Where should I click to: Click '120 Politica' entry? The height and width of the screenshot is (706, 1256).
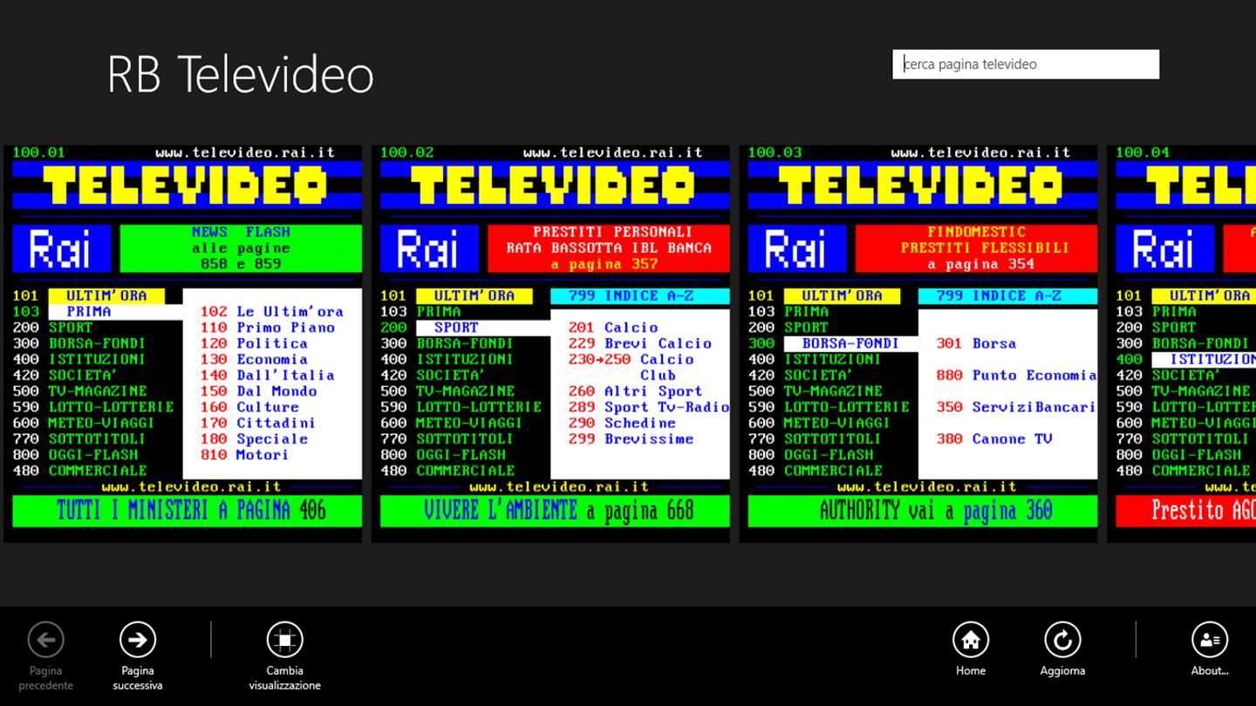click(x=255, y=343)
